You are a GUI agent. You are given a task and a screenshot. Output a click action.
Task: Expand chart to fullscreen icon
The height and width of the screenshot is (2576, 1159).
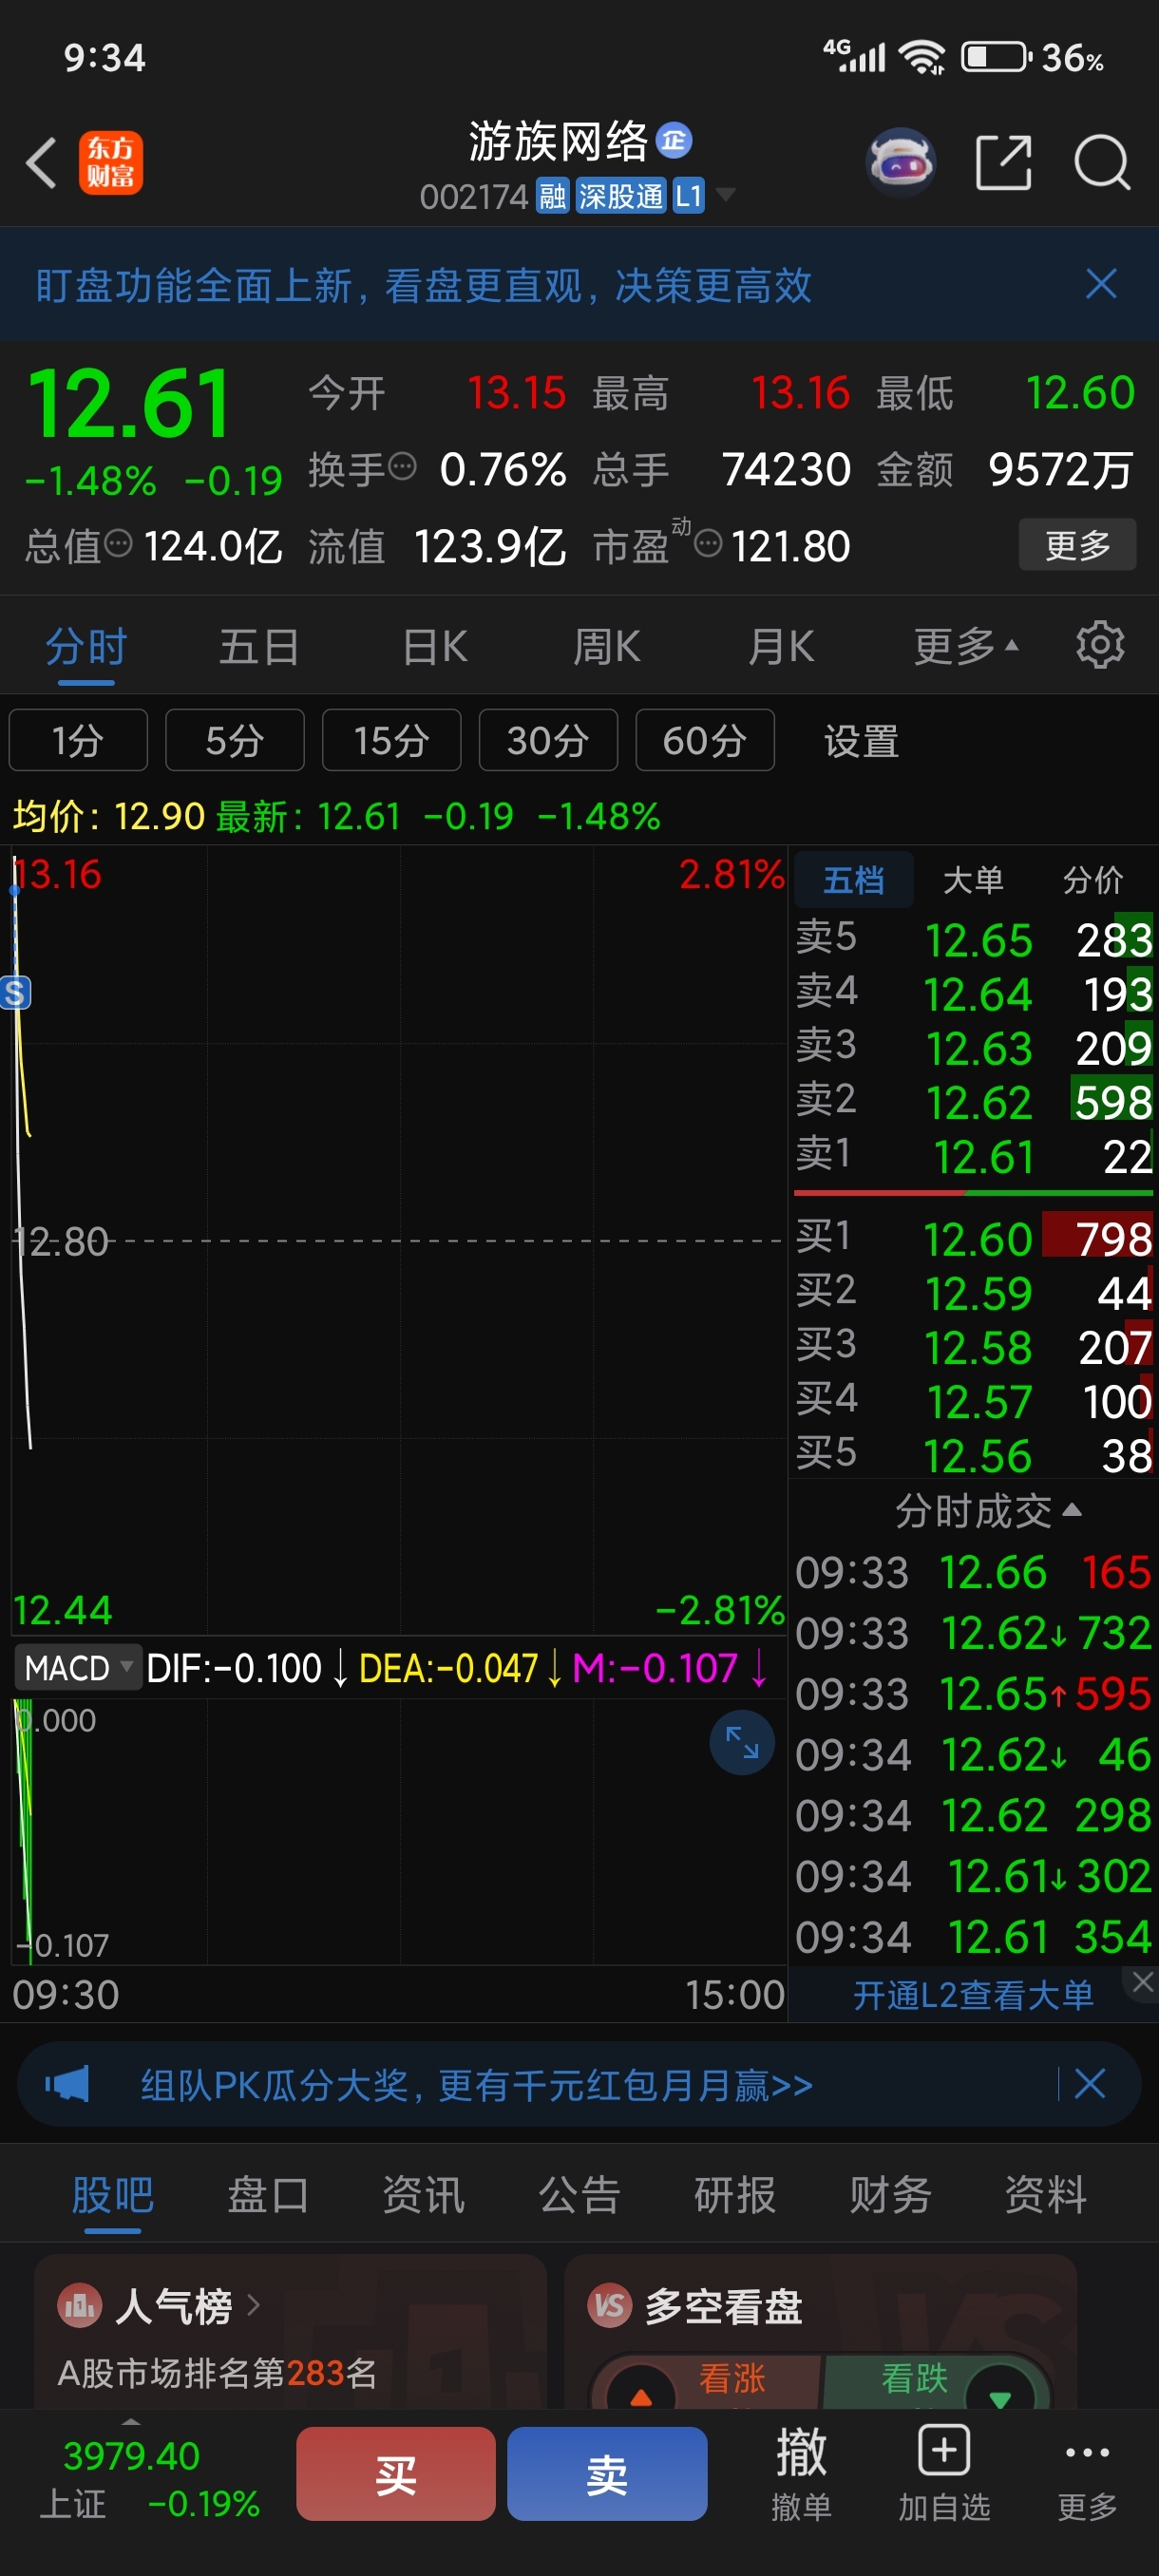click(742, 1743)
